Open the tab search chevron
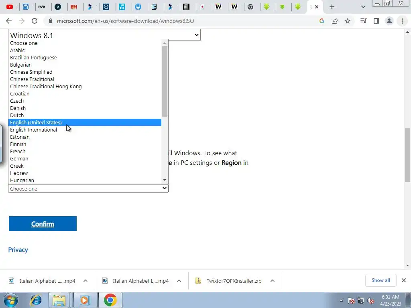The height and width of the screenshot is (308, 411). pos(363,7)
